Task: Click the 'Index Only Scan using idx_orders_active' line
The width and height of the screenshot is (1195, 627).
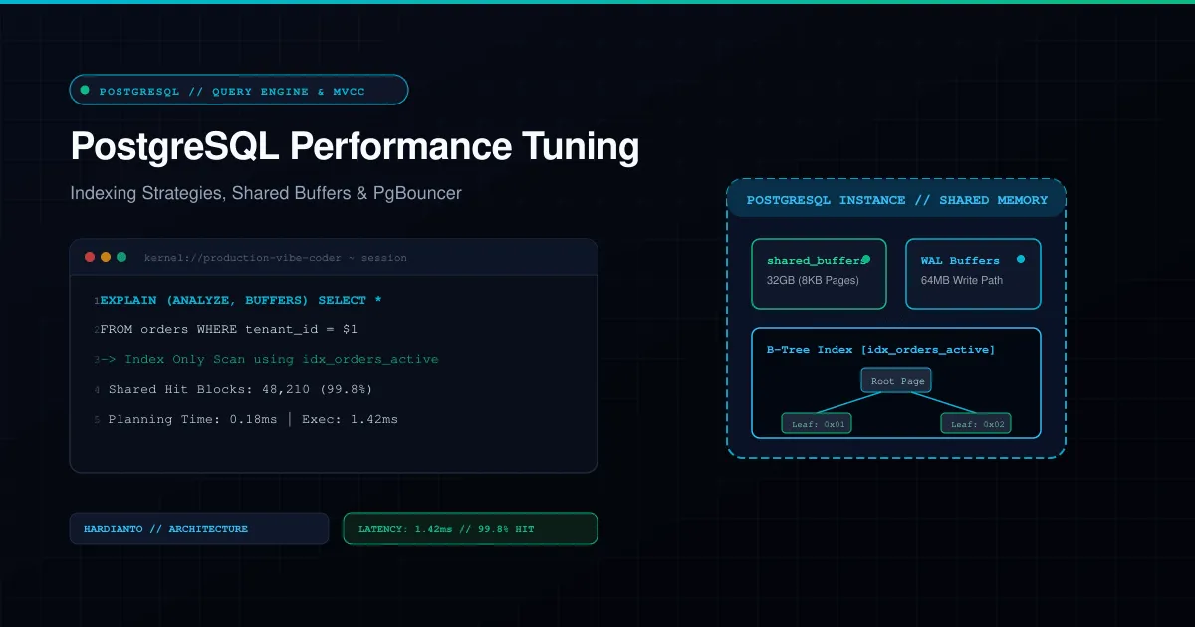Action: (269, 359)
